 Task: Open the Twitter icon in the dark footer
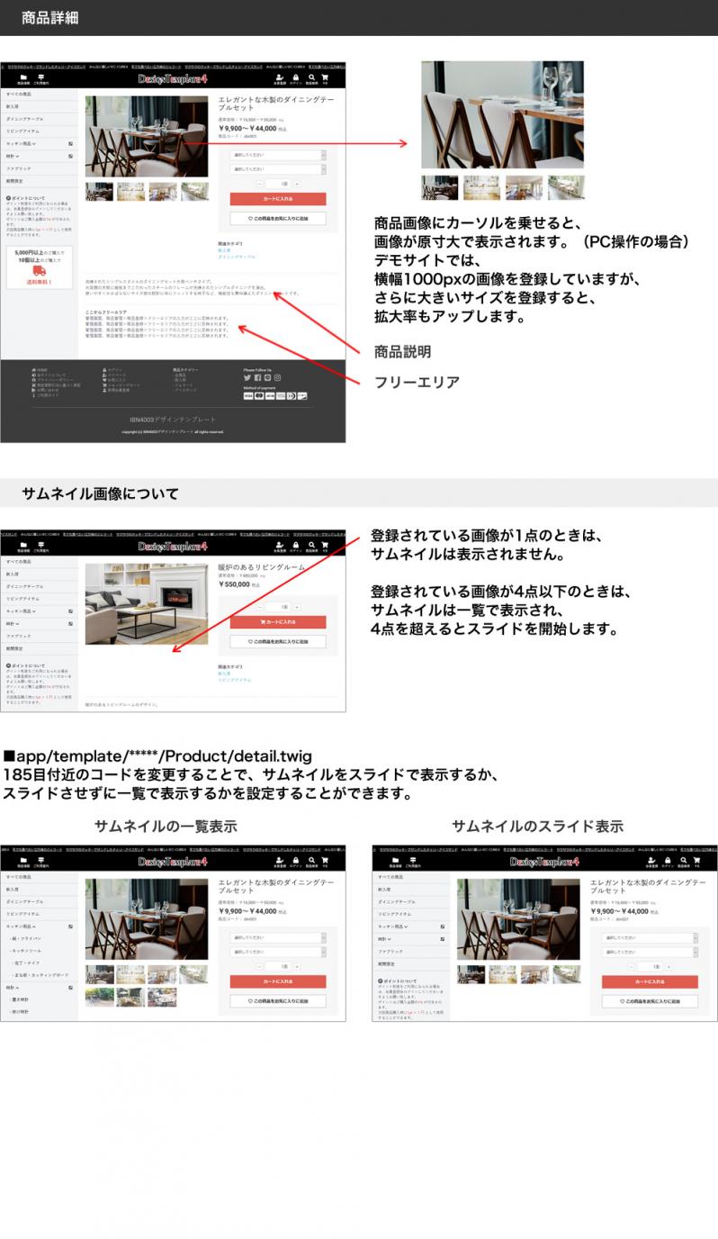tap(247, 378)
